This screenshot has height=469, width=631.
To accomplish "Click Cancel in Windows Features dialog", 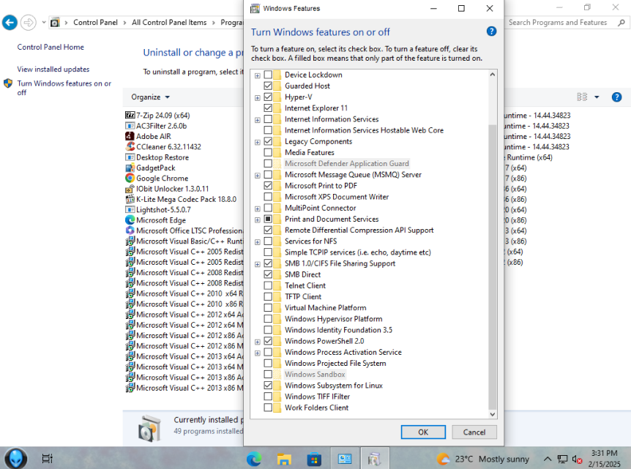I will tap(474, 432).
